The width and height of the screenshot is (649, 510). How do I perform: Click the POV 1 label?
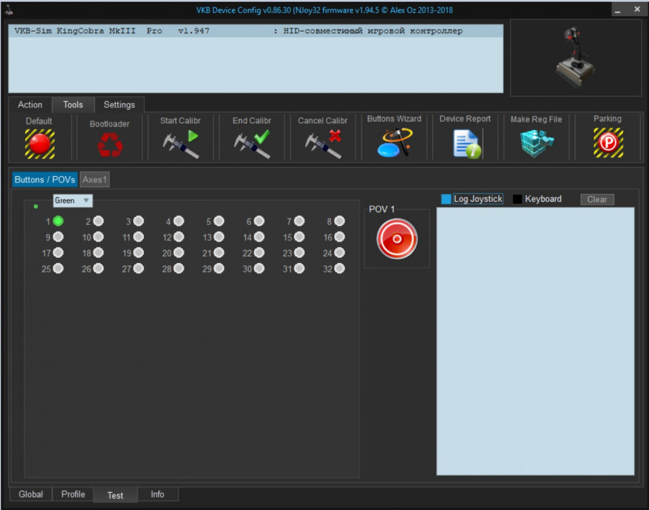[382, 209]
